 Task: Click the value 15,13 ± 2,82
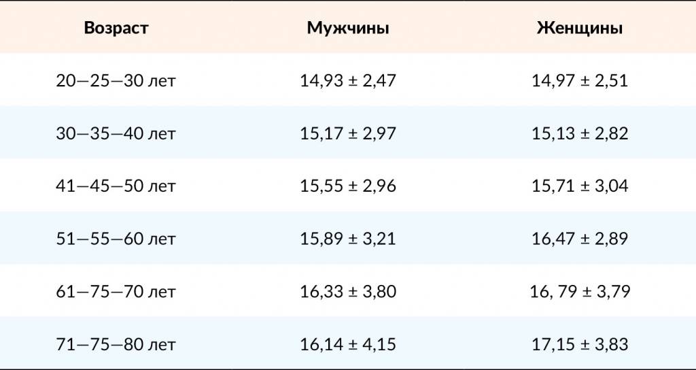(x=580, y=133)
